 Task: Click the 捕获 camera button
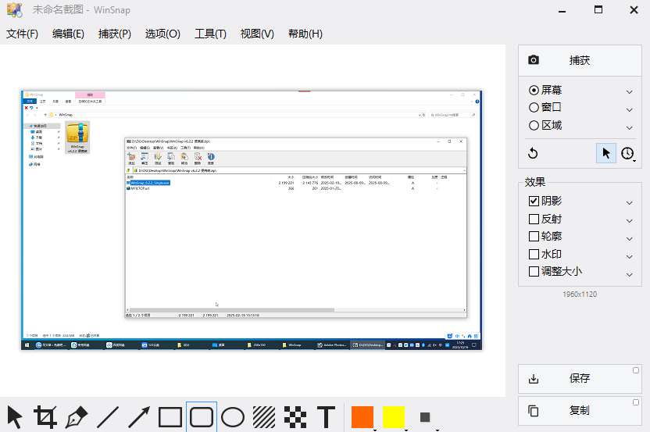click(x=580, y=60)
